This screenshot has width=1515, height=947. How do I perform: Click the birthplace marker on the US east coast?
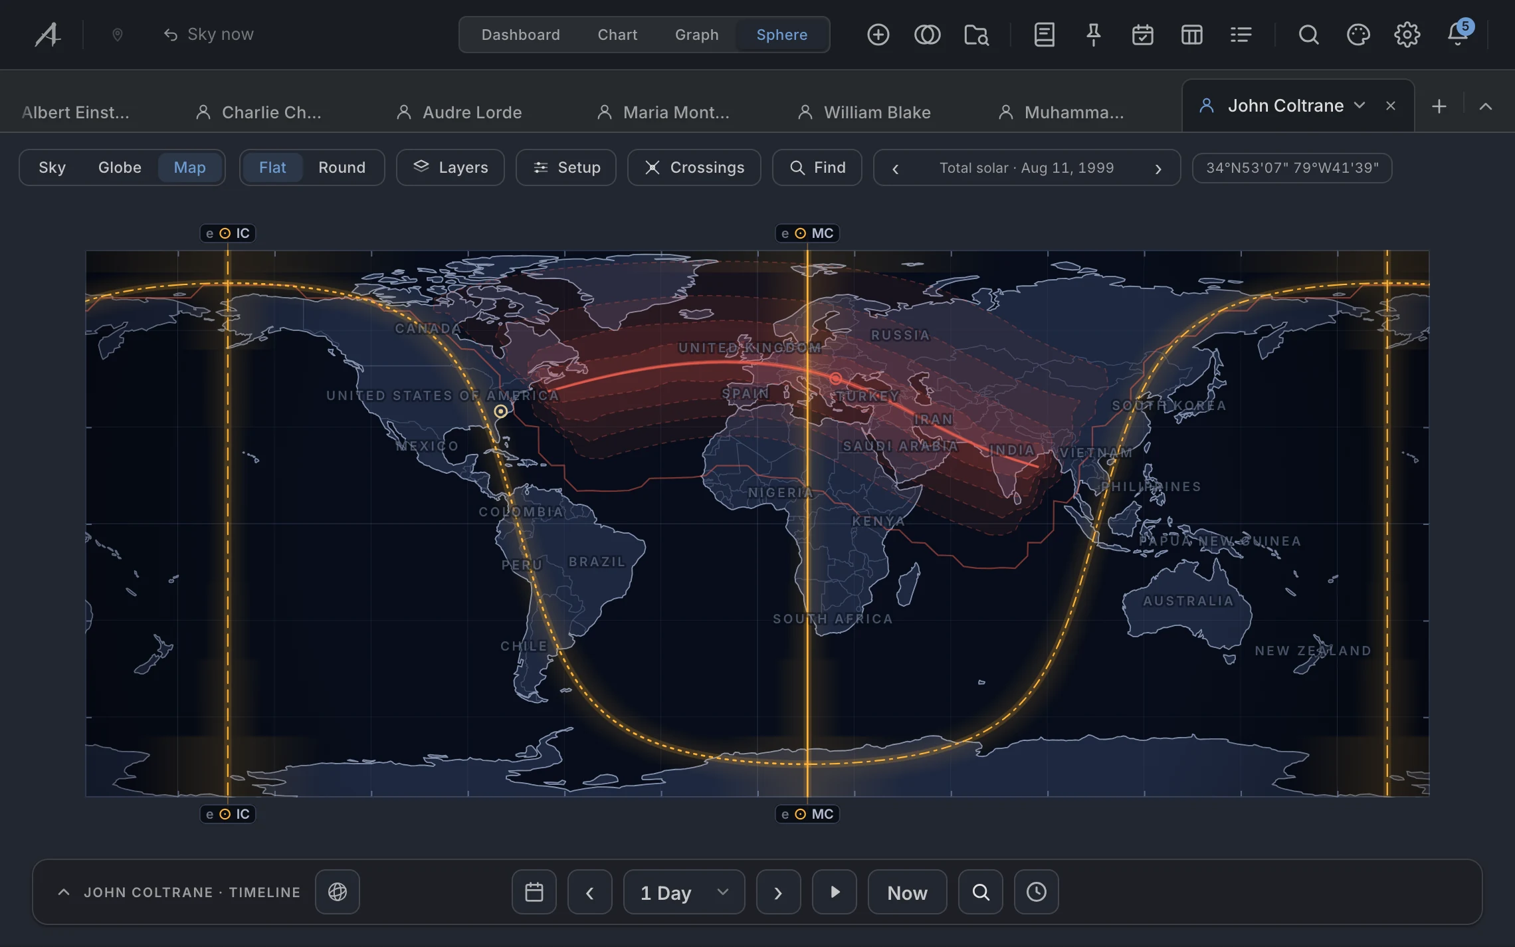pyautogui.click(x=500, y=411)
